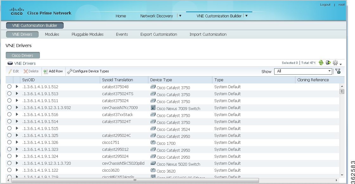Click the device icon in the catalyst295024C row
Screen dimensions: 355x184
coord(153,135)
